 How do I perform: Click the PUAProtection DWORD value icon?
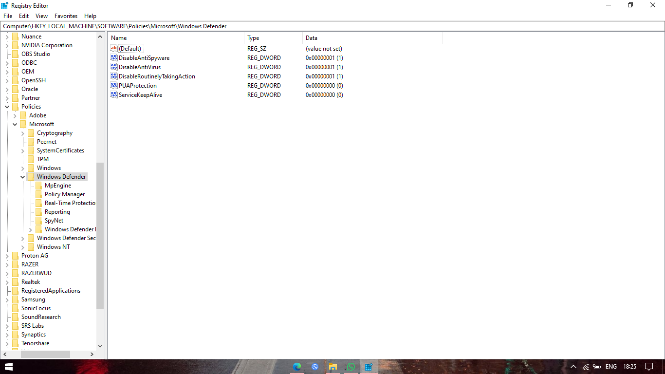114,86
